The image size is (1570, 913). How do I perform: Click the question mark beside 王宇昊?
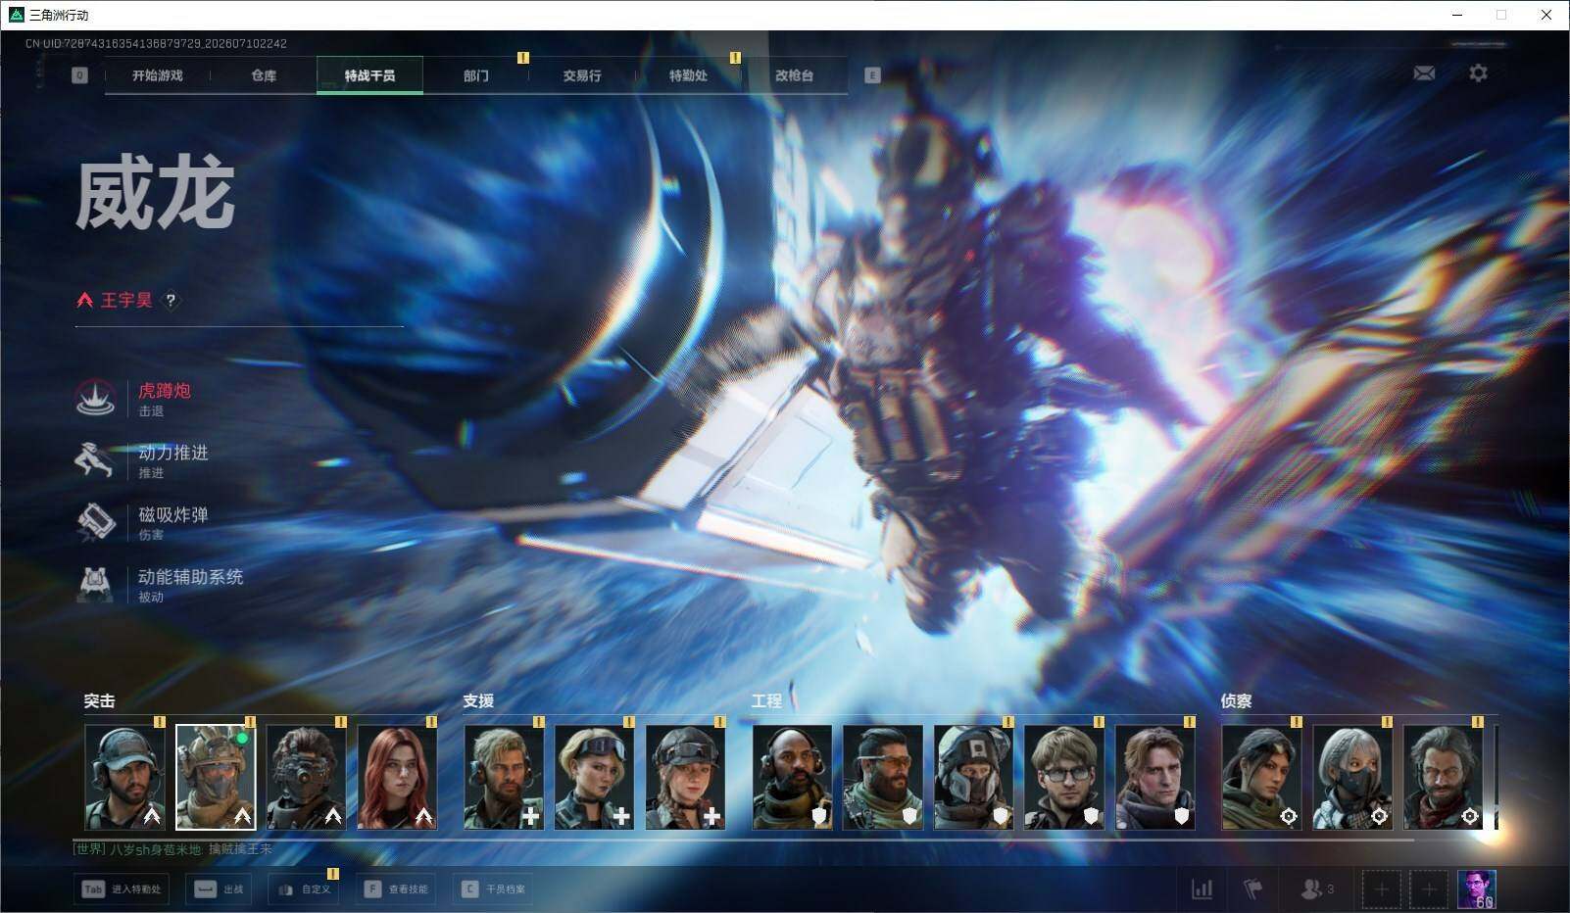(171, 301)
